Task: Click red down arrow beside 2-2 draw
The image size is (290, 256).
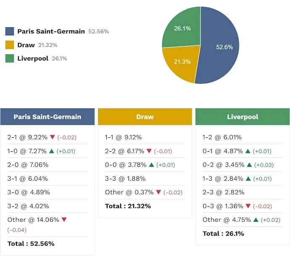Action: [150, 151]
